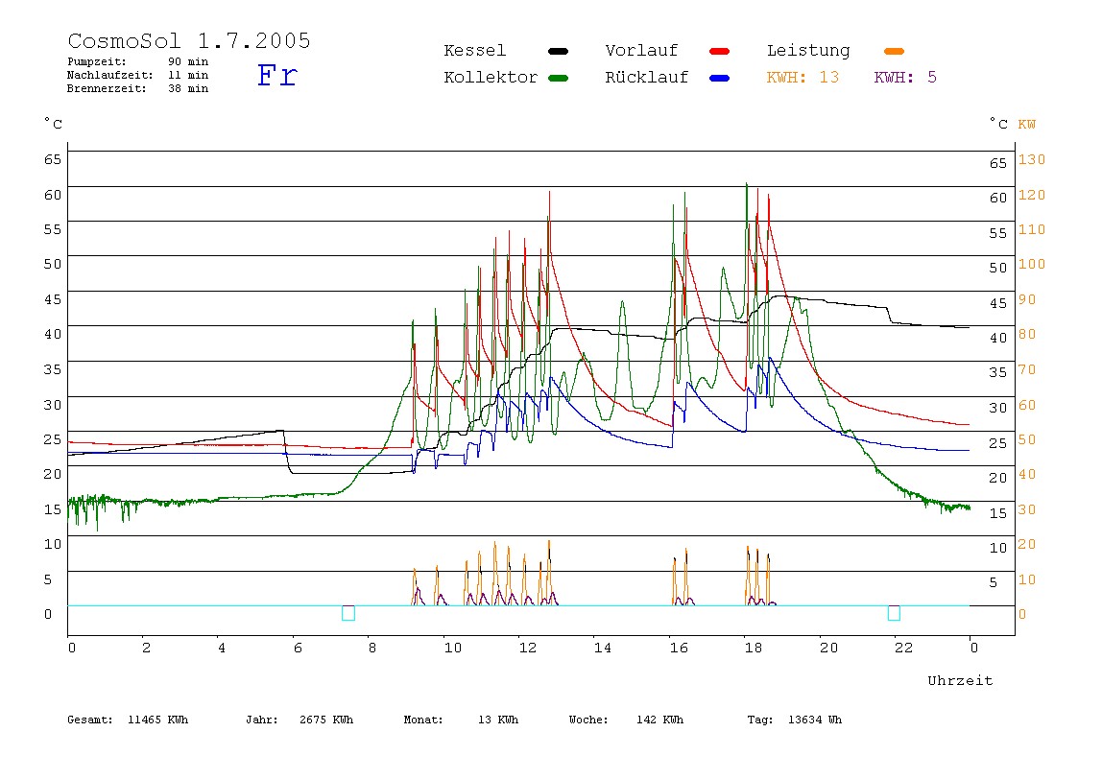Screen dimensions: 1102x779
Task: Click the blue weekday label 'Fr'
Action: [x=277, y=75]
